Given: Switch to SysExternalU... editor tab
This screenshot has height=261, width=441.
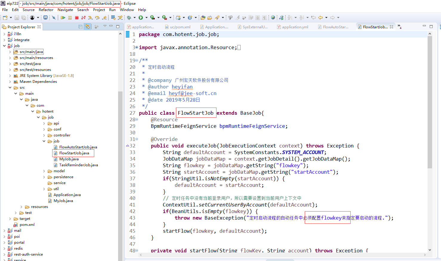Looking at the screenshot, I should point(253,27).
